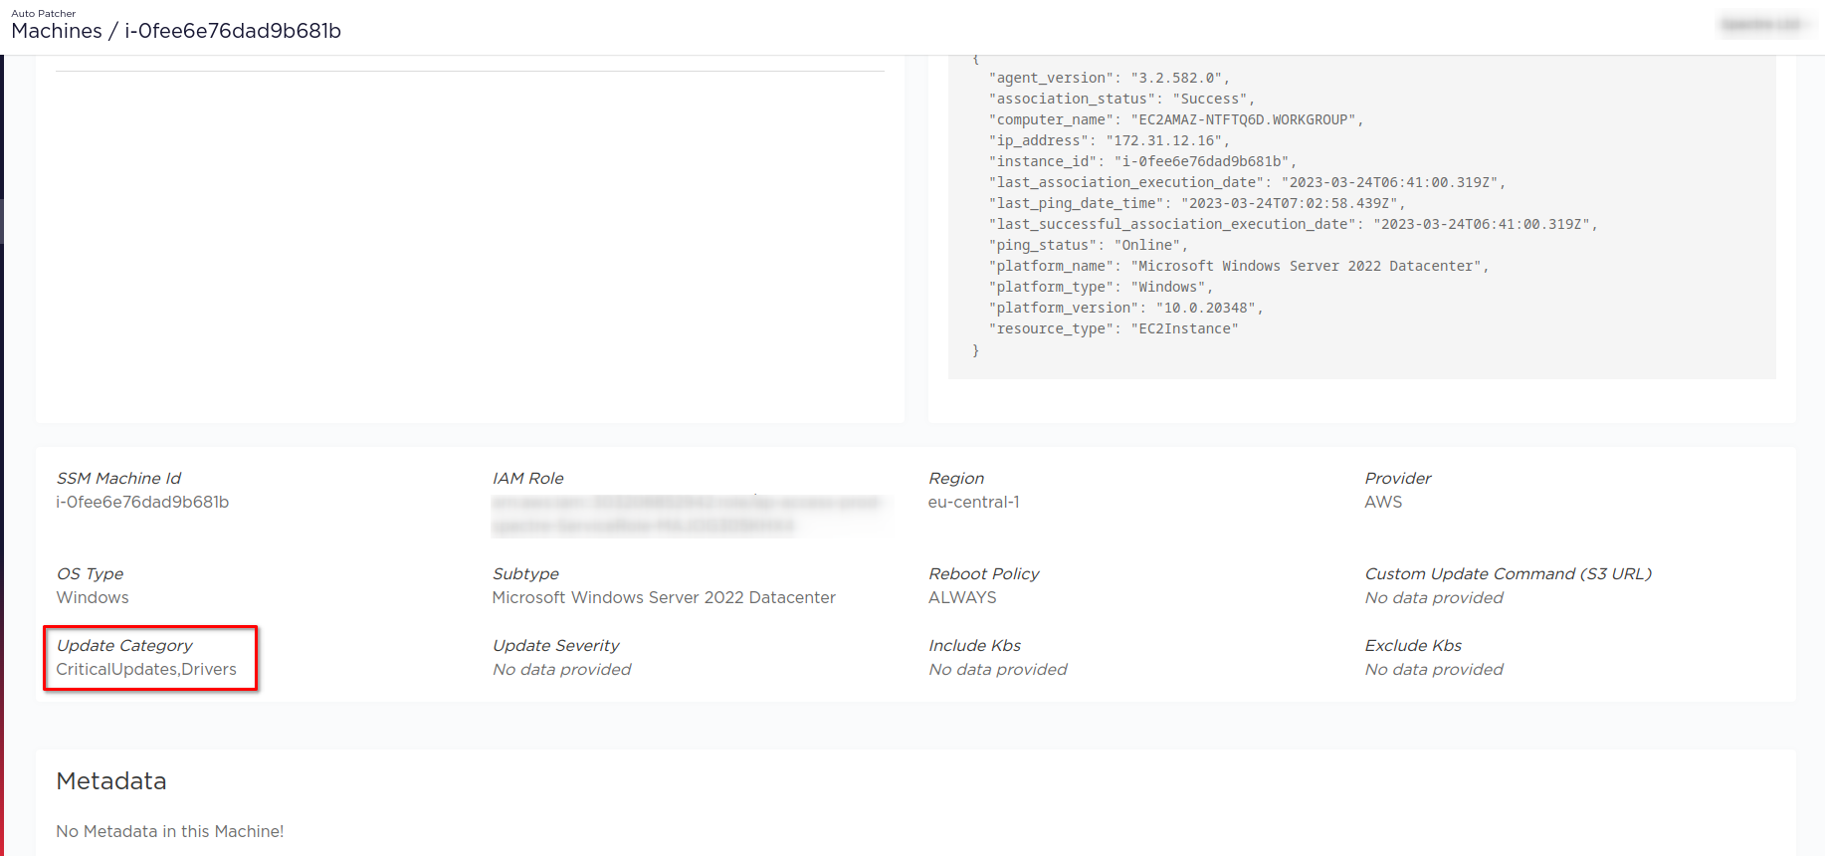Click the computer_name EC2AMAZ-NTFTQ6D.WORKGROUP line
This screenshot has height=856, width=1825.
tap(1176, 119)
